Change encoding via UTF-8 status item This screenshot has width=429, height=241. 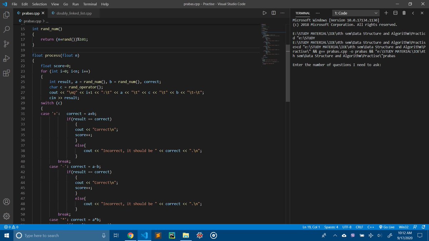coord(347,227)
